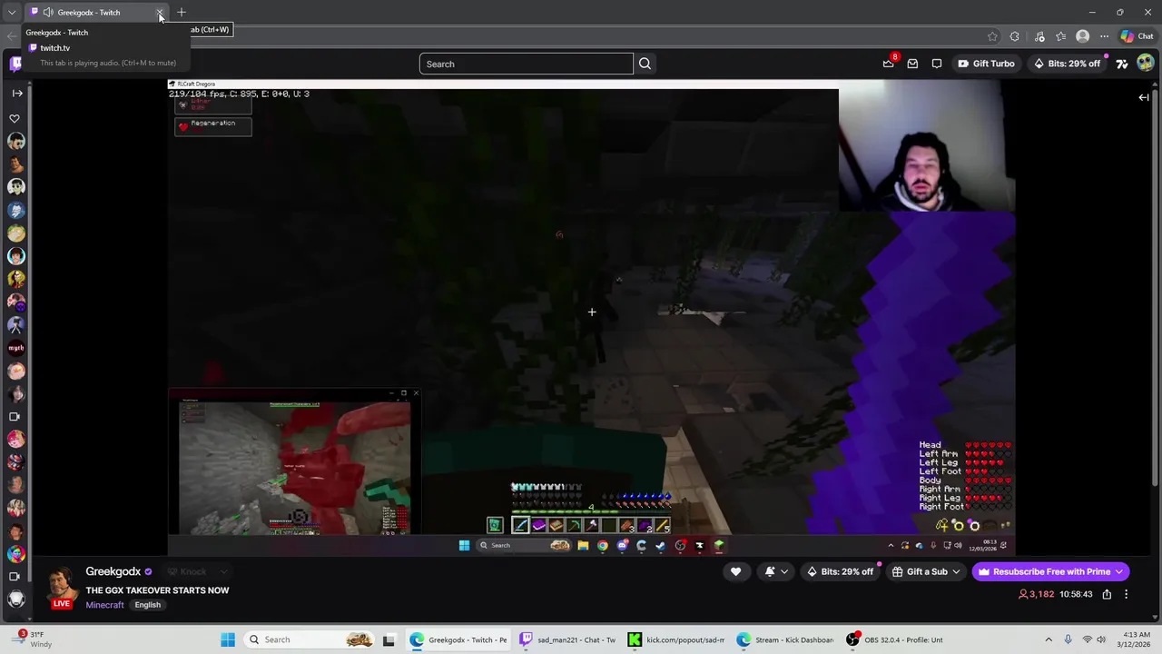Unfollow with the heart button
This screenshot has width=1162, height=654.
735,571
